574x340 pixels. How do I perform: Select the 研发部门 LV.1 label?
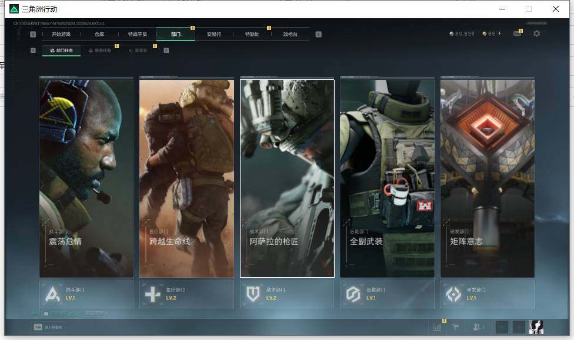[476, 294]
